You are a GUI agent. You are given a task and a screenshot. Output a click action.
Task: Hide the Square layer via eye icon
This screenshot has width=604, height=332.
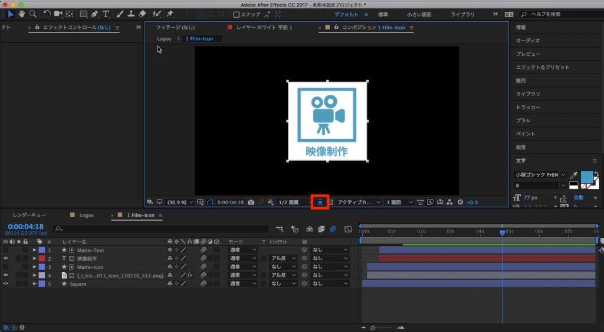[x=6, y=284]
